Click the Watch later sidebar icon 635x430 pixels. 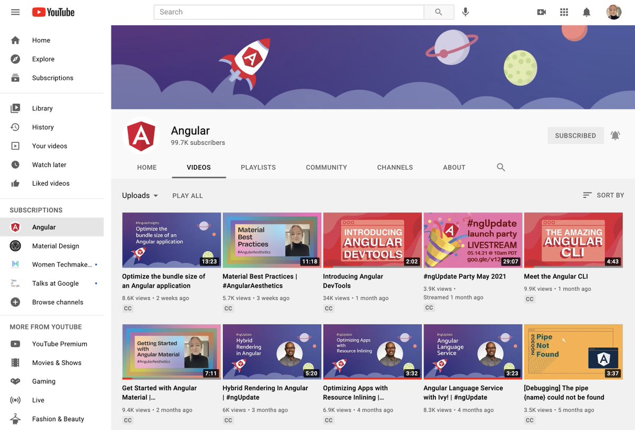pyautogui.click(x=15, y=164)
